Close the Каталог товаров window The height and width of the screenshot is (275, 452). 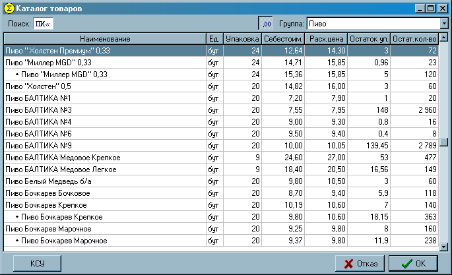[x=442, y=9]
